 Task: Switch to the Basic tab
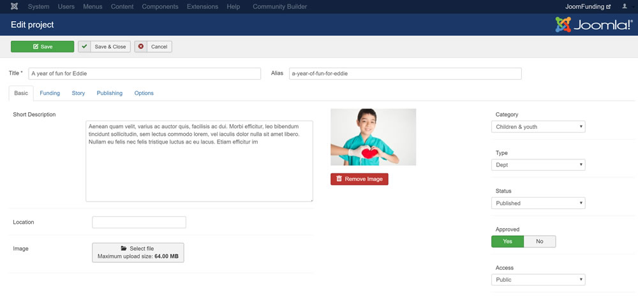21,93
